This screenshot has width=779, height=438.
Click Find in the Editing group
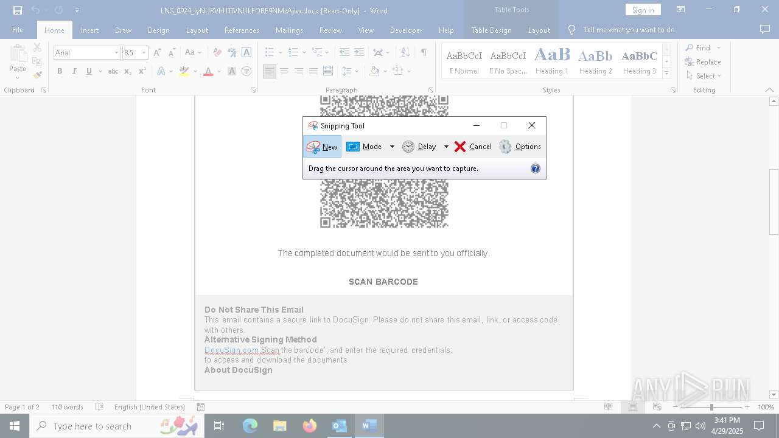point(697,47)
